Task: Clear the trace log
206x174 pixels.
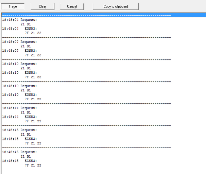Action: coord(42,6)
